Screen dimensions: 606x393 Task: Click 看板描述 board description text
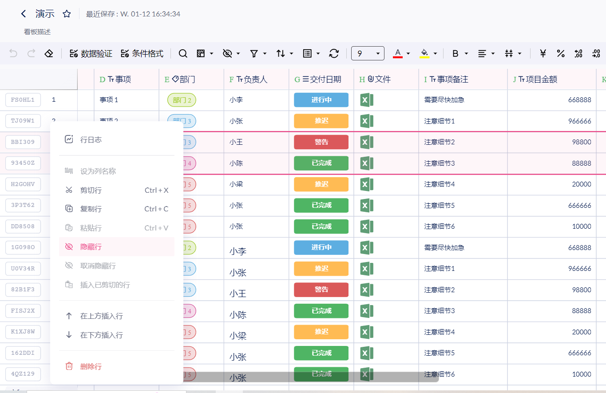[x=37, y=32]
